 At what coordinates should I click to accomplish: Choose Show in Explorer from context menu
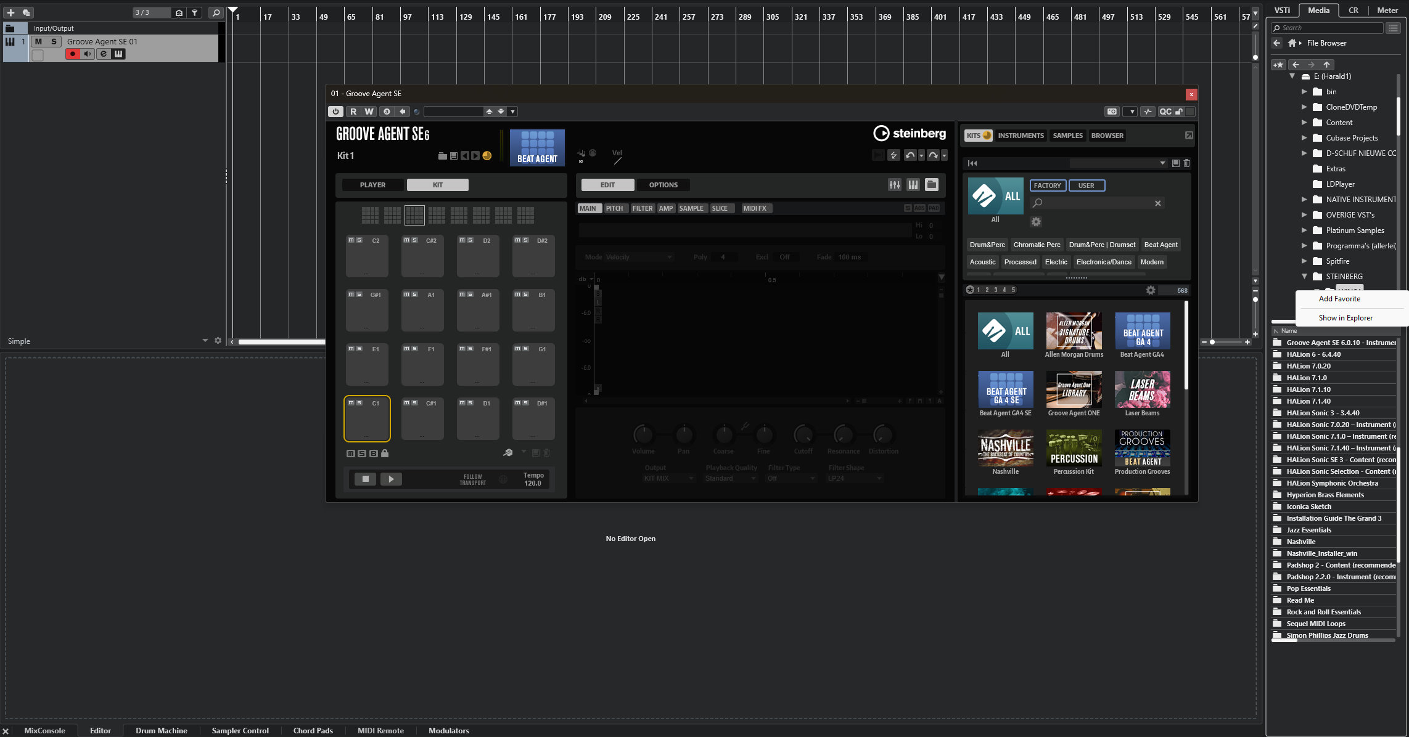click(1345, 318)
